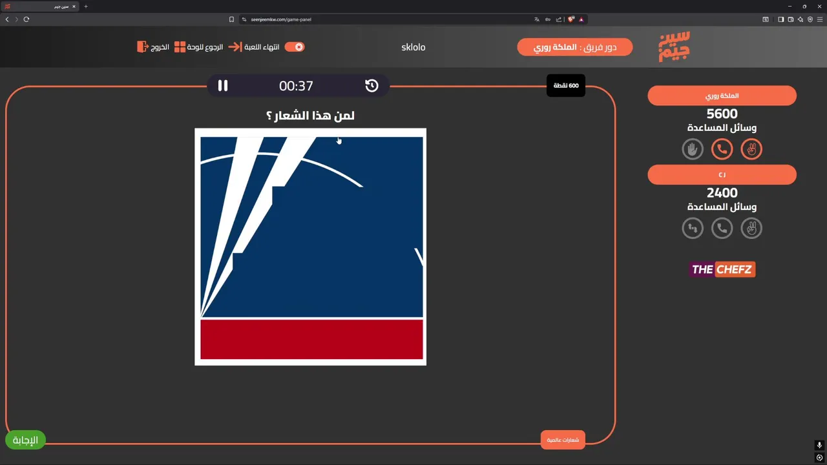The height and width of the screenshot is (465, 827).
Task: Click the 2400 score of team CJ
Action: pyautogui.click(x=722, y=192)
